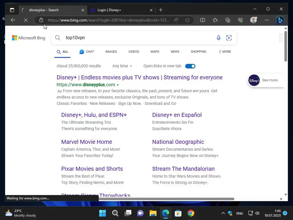Switch to SHOPPING results
Image resolution: width=293 pixels, height=220 pixels.
199,52
